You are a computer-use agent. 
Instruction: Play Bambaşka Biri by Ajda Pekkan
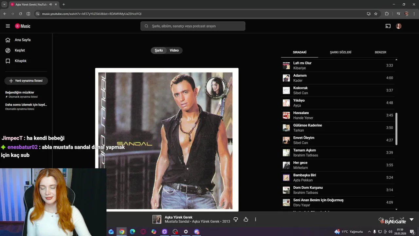coord(338,178)
